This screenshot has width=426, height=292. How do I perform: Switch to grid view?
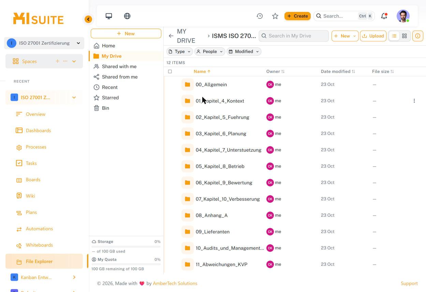click(405, 36)
